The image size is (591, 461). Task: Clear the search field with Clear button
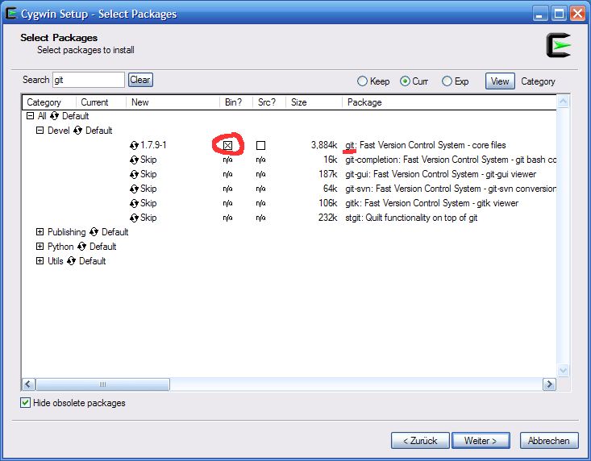(x=140, y=80)
